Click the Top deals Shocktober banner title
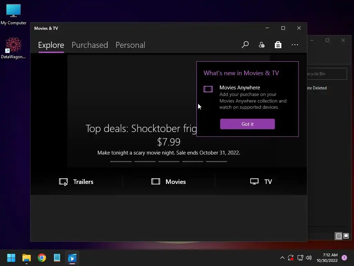The image size is (354, 266). tap(141, 128)
